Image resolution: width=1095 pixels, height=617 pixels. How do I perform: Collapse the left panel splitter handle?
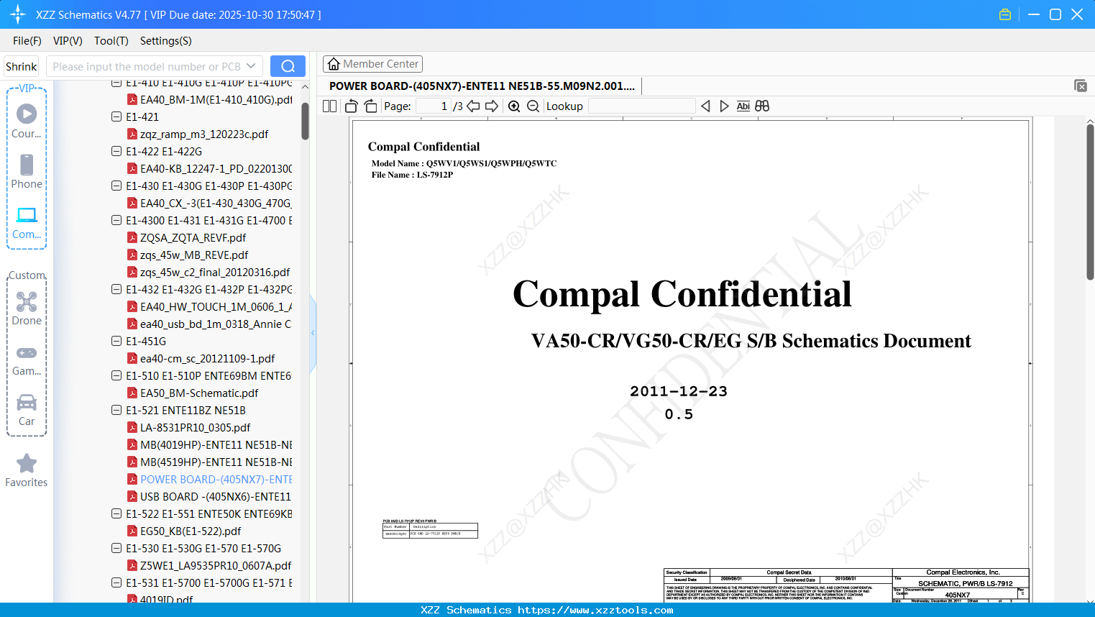313,333
